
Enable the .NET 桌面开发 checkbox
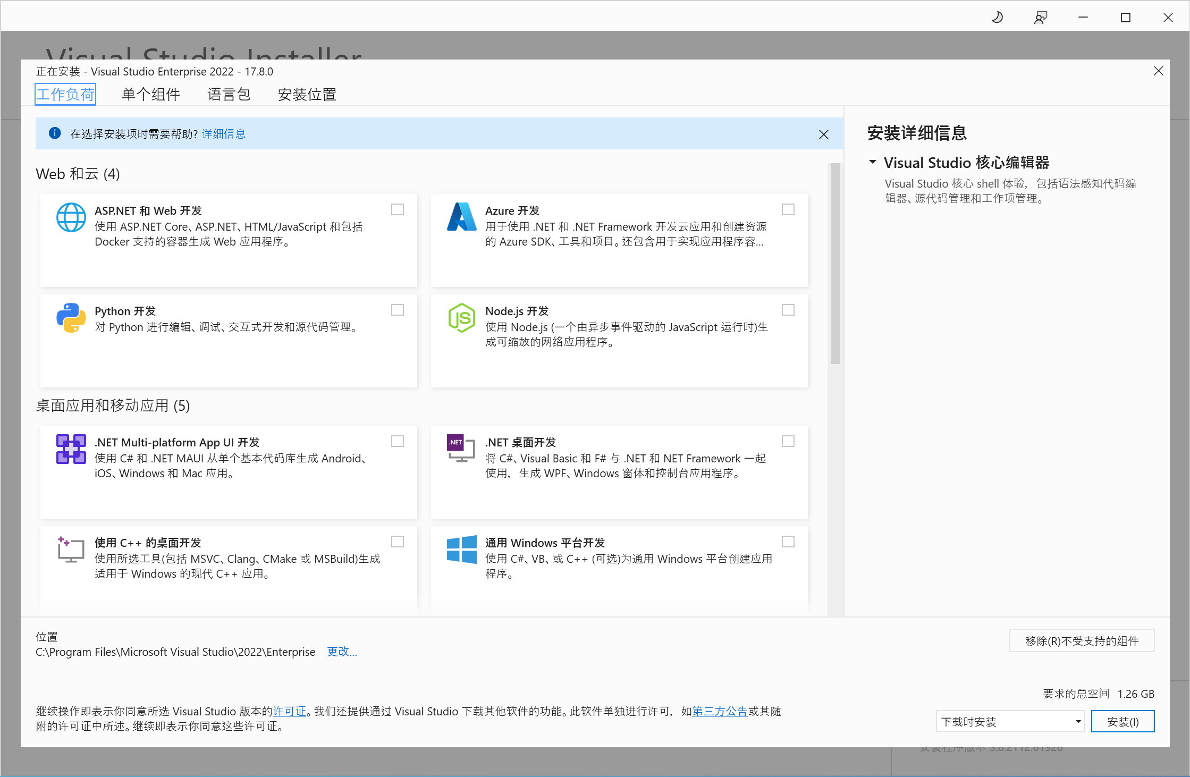pos(788,441)
